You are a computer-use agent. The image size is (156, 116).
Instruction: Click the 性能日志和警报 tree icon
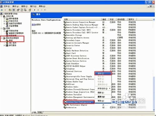pyautogui.click(x=7, y=24)
